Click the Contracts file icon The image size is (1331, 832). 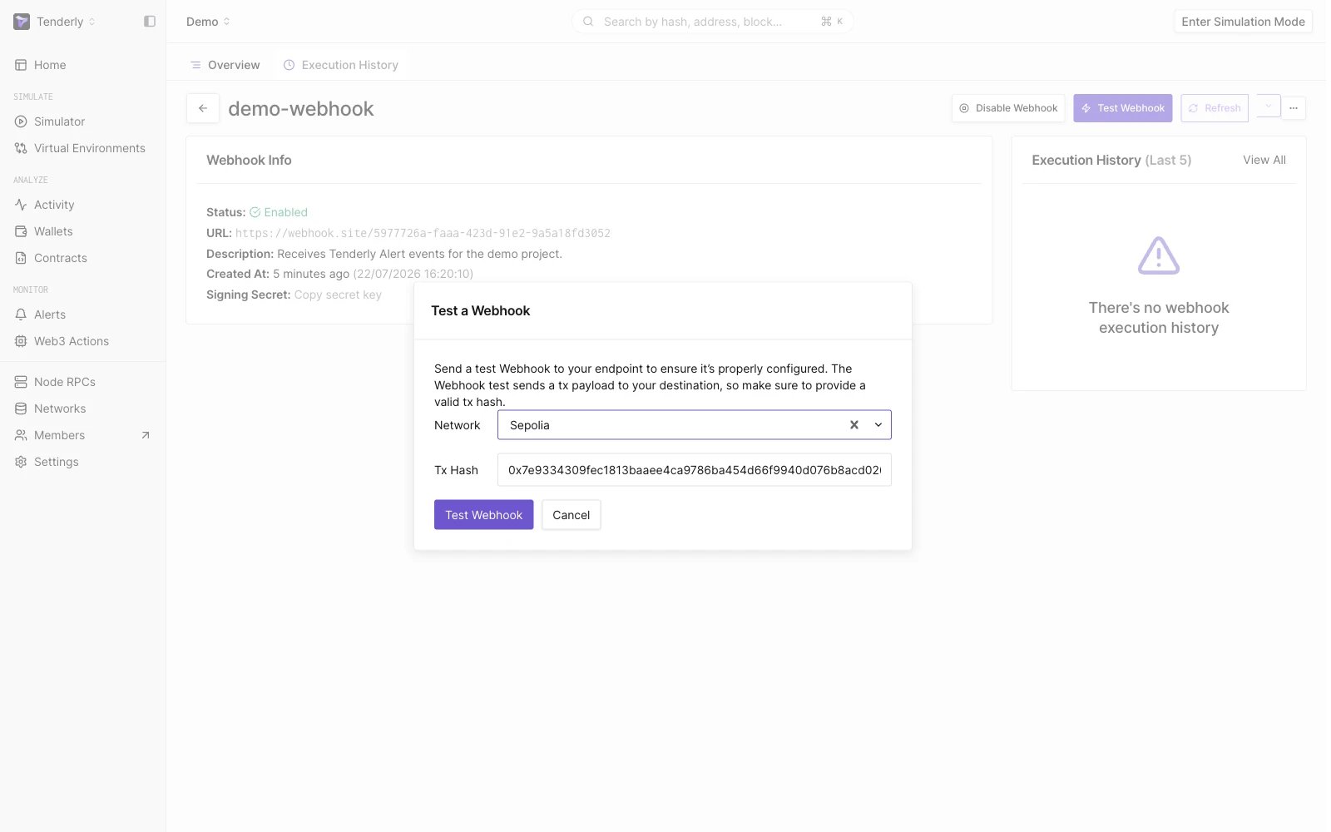tap(21, 258)
